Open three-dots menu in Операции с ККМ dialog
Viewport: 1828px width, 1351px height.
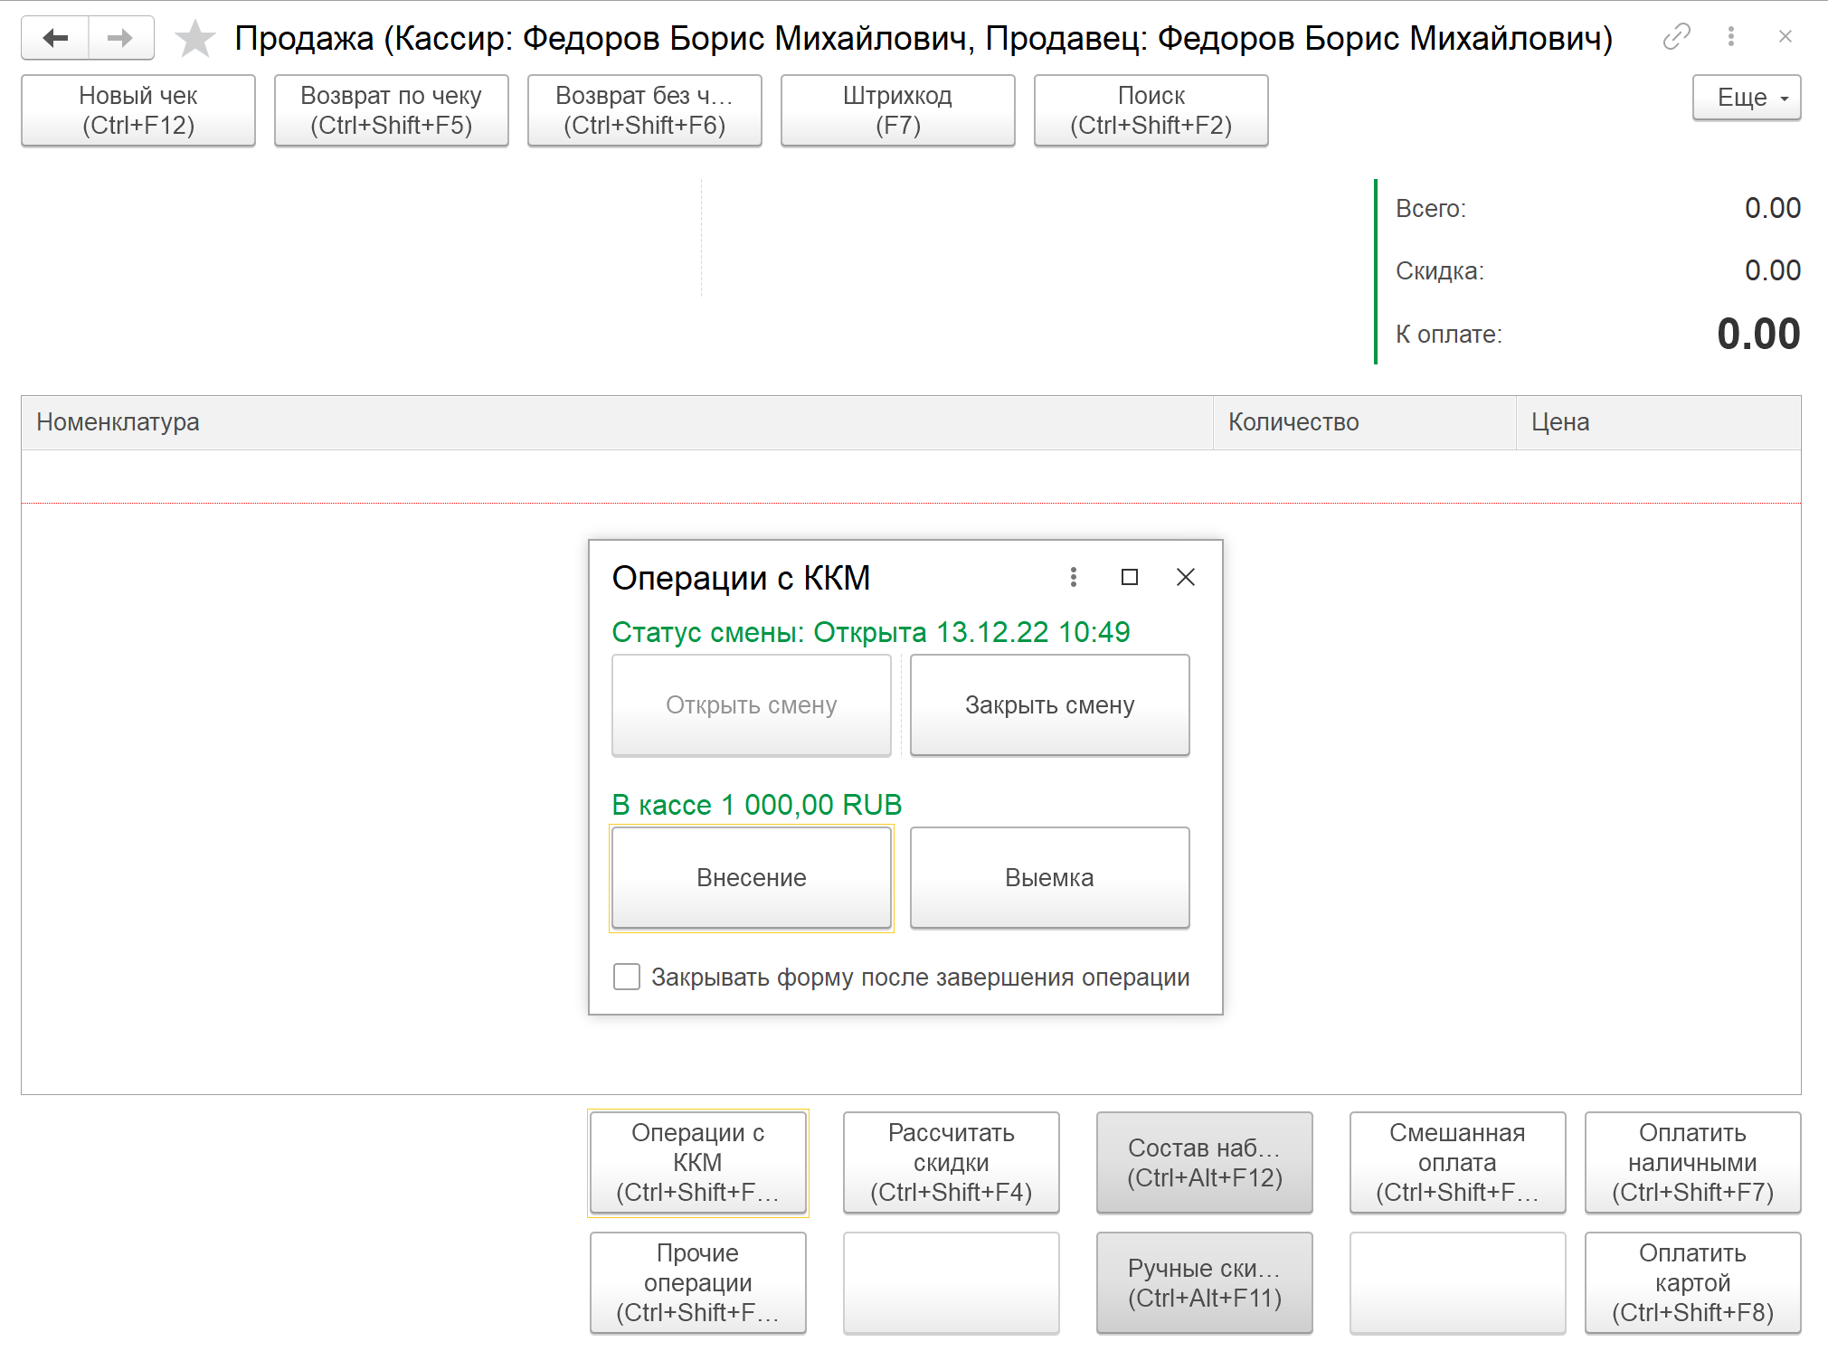[1073, 577]
